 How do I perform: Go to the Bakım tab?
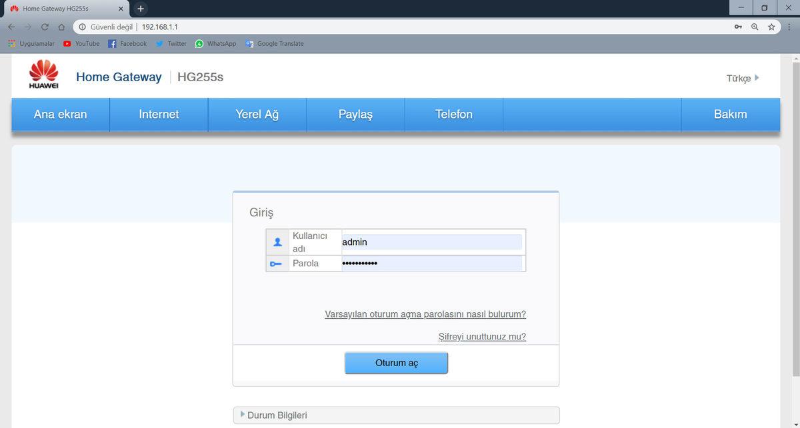pos(730,114)
